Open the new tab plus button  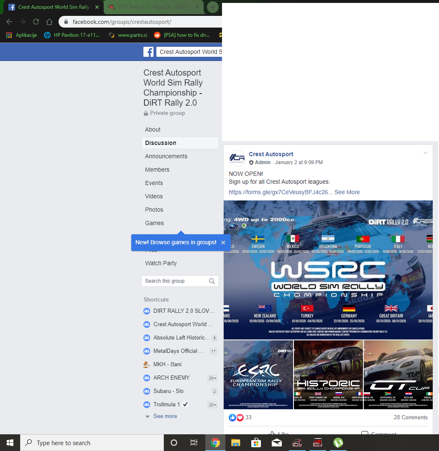tap(212, 7)
